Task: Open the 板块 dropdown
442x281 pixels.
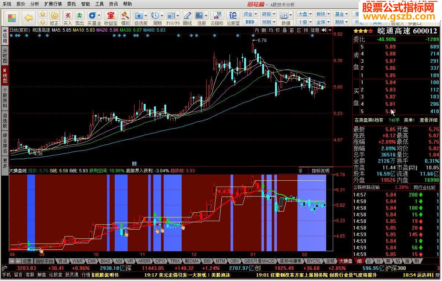Action: [x=323, y=14]
